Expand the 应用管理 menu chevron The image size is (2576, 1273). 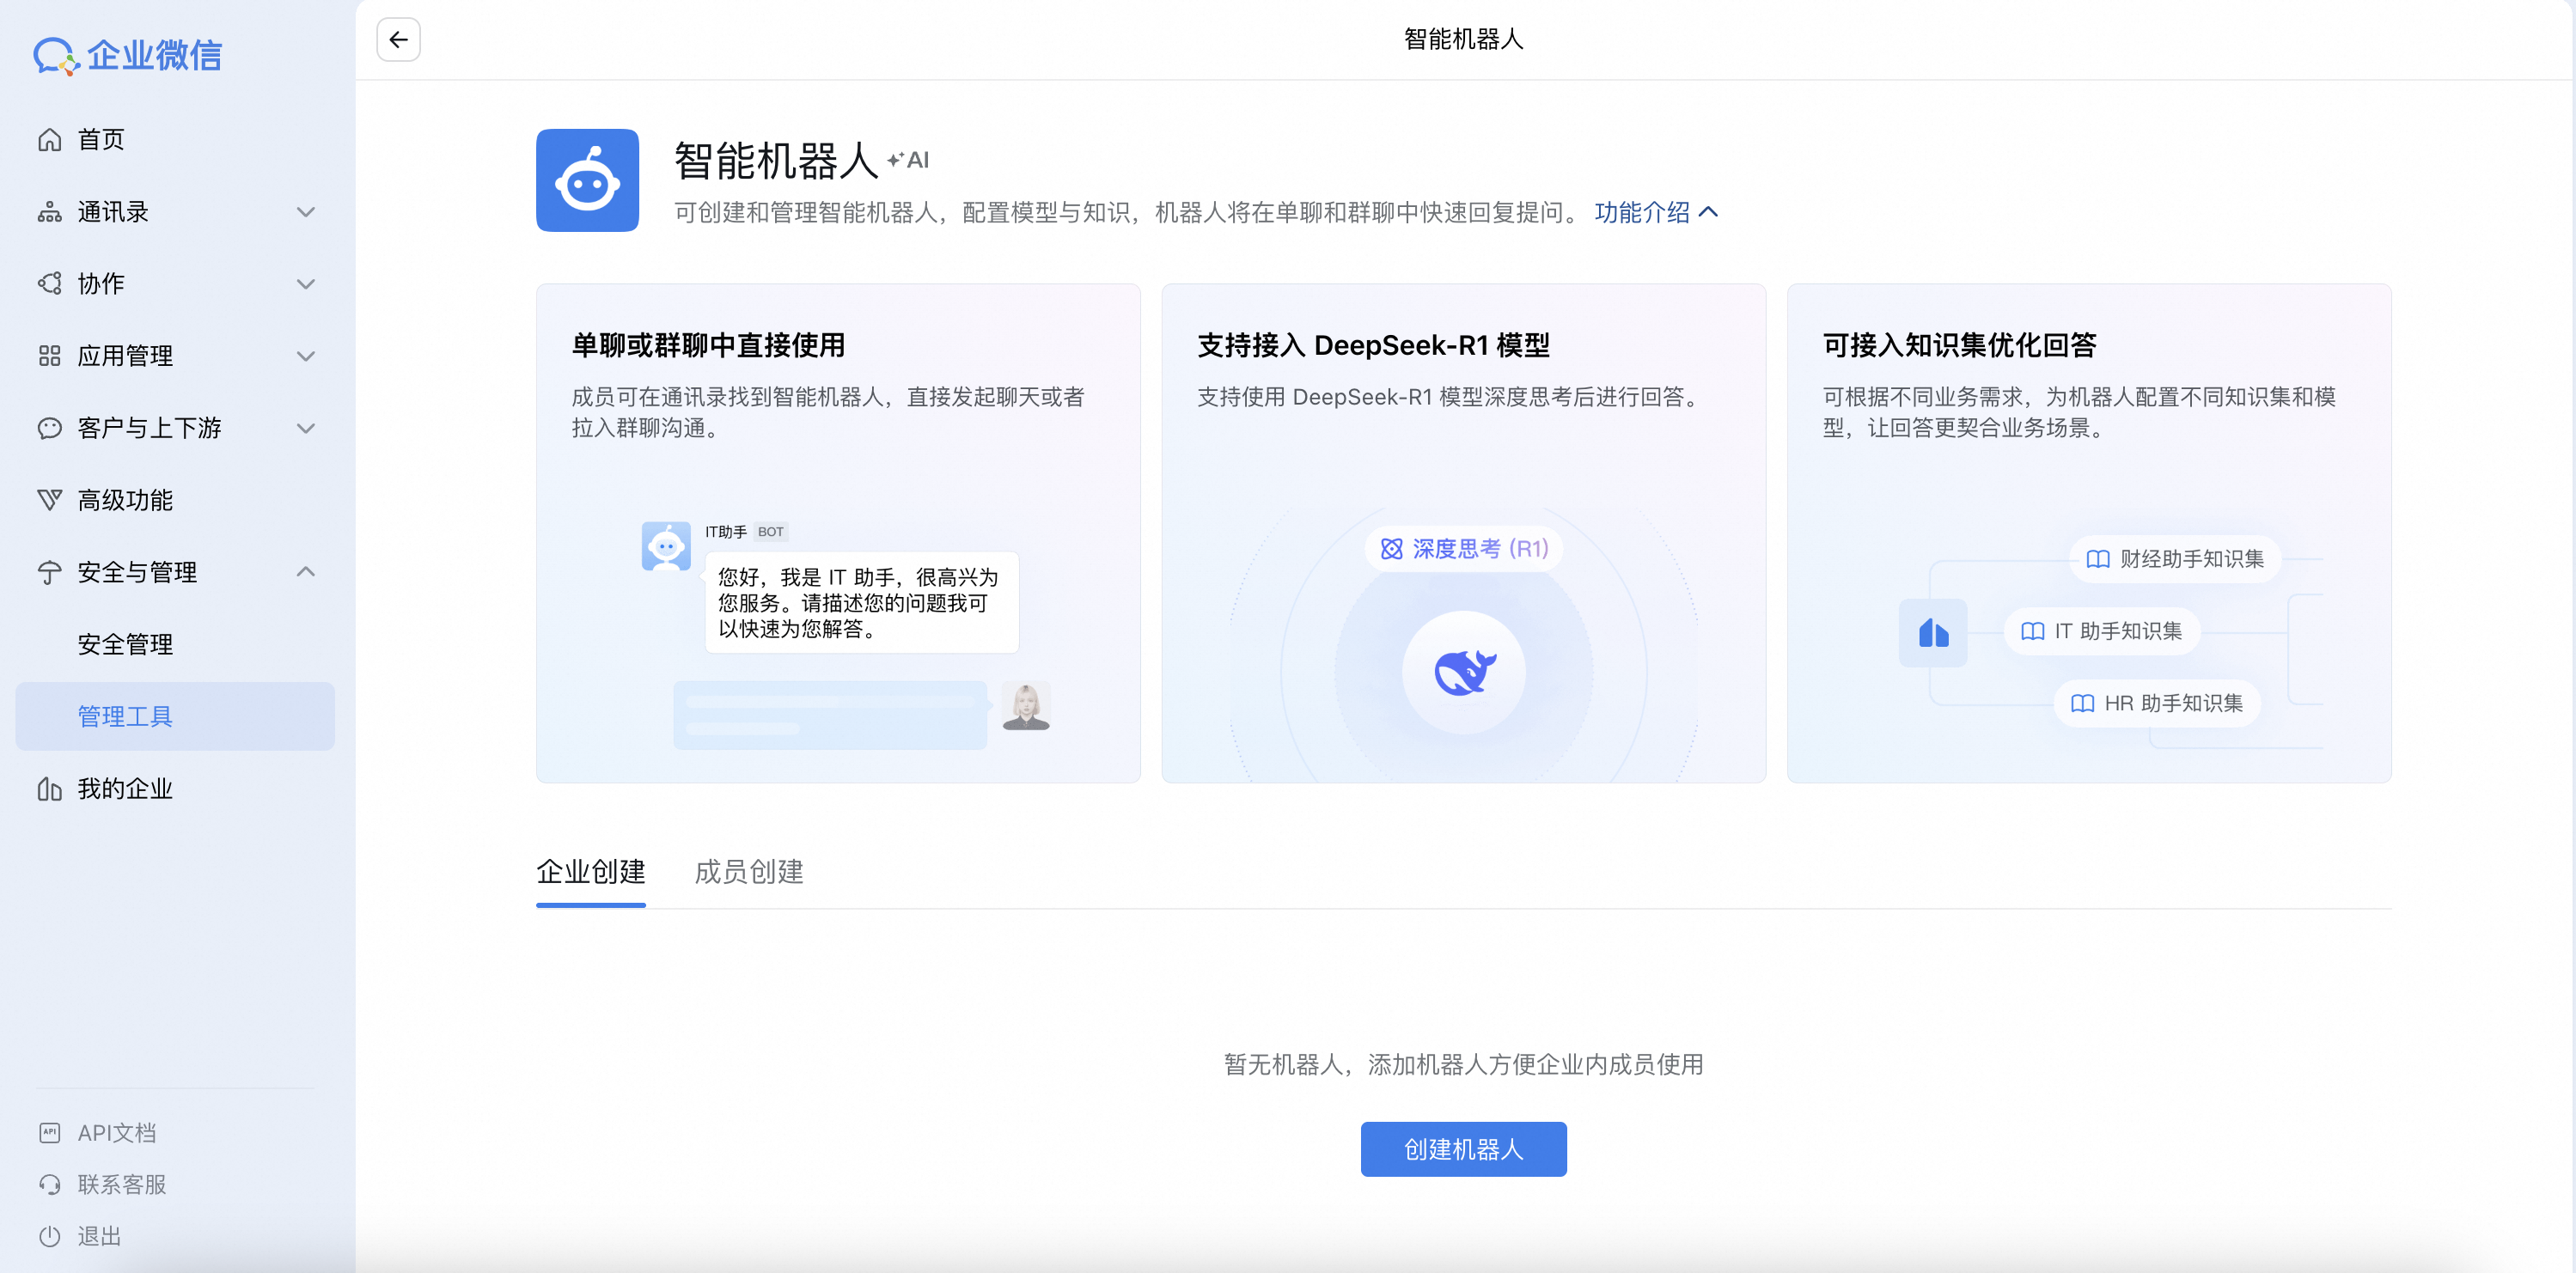pos(306,356)
